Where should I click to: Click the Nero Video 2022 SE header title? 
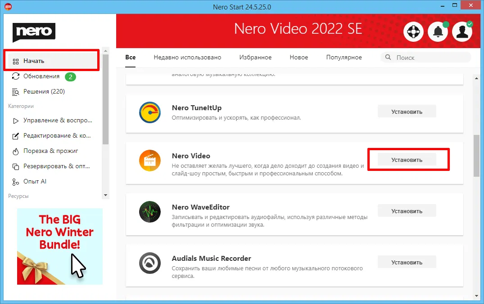coord(298,29)
